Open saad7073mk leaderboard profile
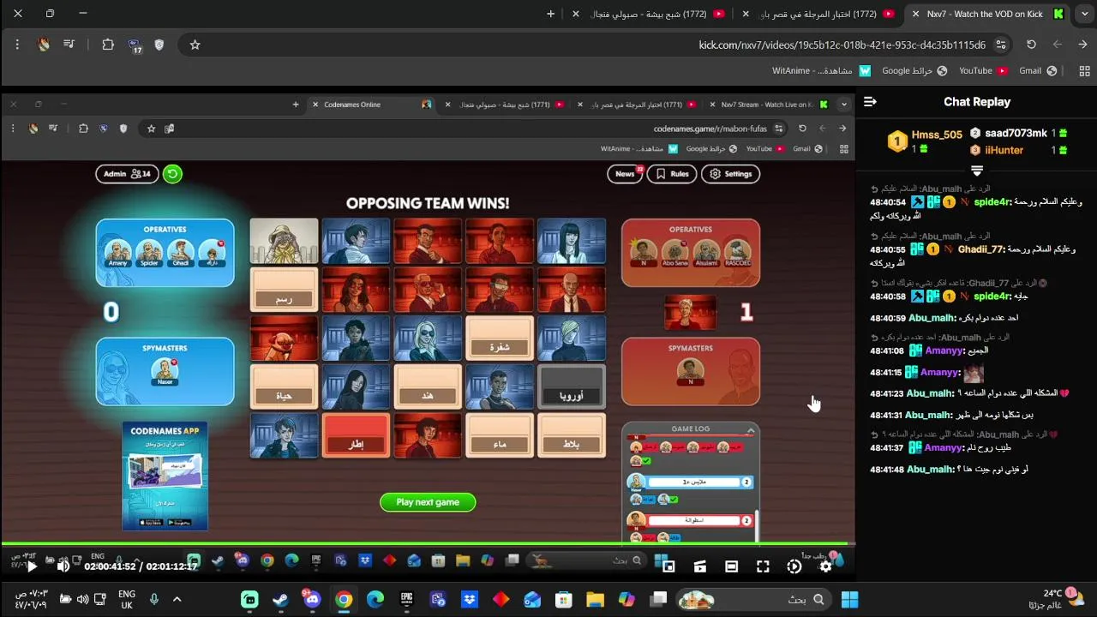Screen dimensions: 1097x617 tap(1016, 133)
